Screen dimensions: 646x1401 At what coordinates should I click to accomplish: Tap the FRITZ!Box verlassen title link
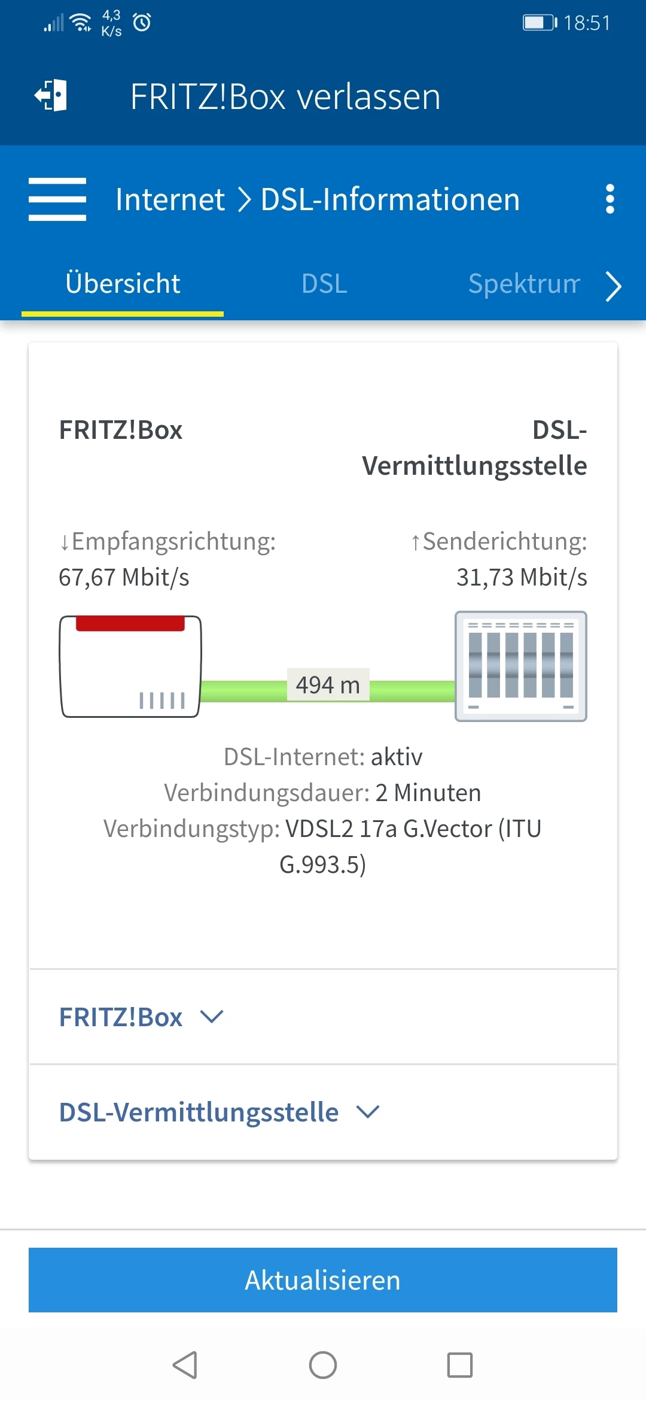[285, 97]
